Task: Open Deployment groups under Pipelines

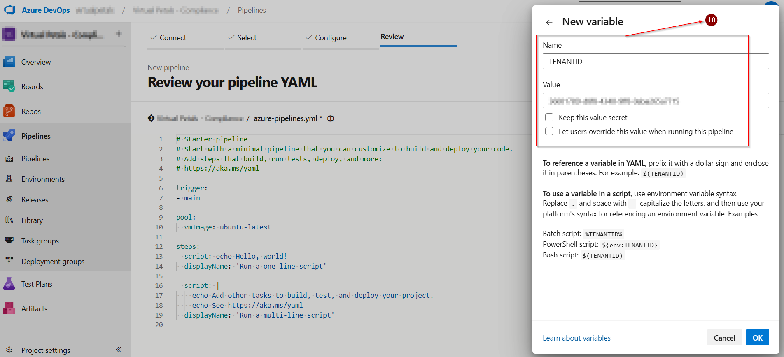Action: point(53,262)
